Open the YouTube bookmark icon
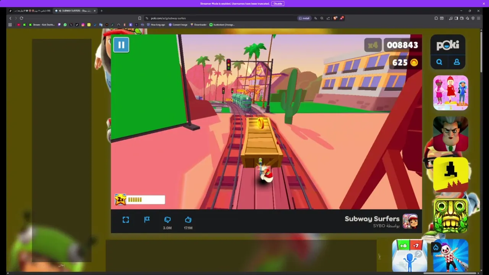Viewport: 489px width, 275px height. click(x=18, y=25)
